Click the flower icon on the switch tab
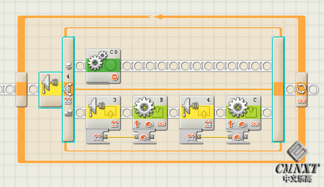Viewport: 324px width, 187px height. [x=68, y=66]
